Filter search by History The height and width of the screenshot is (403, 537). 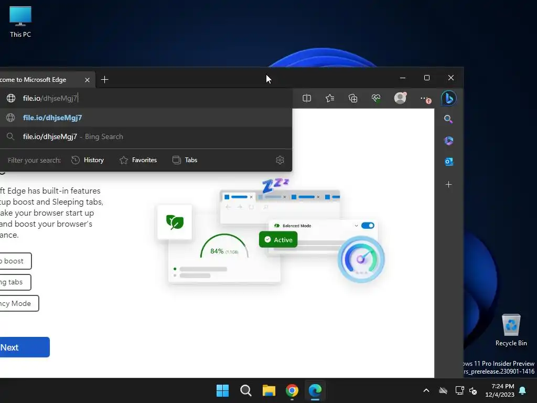click(88, 160)
